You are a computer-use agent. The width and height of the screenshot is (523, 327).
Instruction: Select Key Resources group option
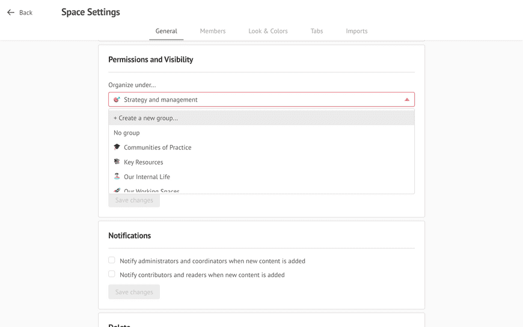[x=261, y=162]
